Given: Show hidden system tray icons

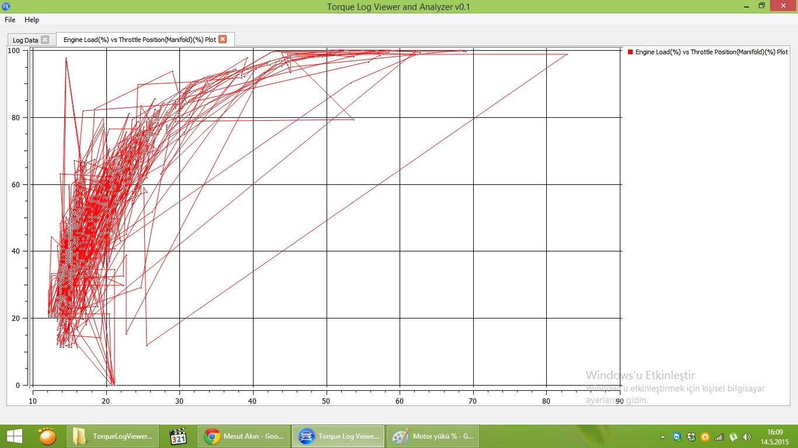Looking at the screenshot, I should pyautogui.click(x=662, y=437).
